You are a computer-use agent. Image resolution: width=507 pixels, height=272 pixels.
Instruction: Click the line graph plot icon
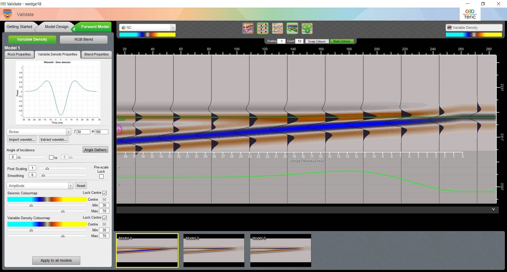point(277,28)
